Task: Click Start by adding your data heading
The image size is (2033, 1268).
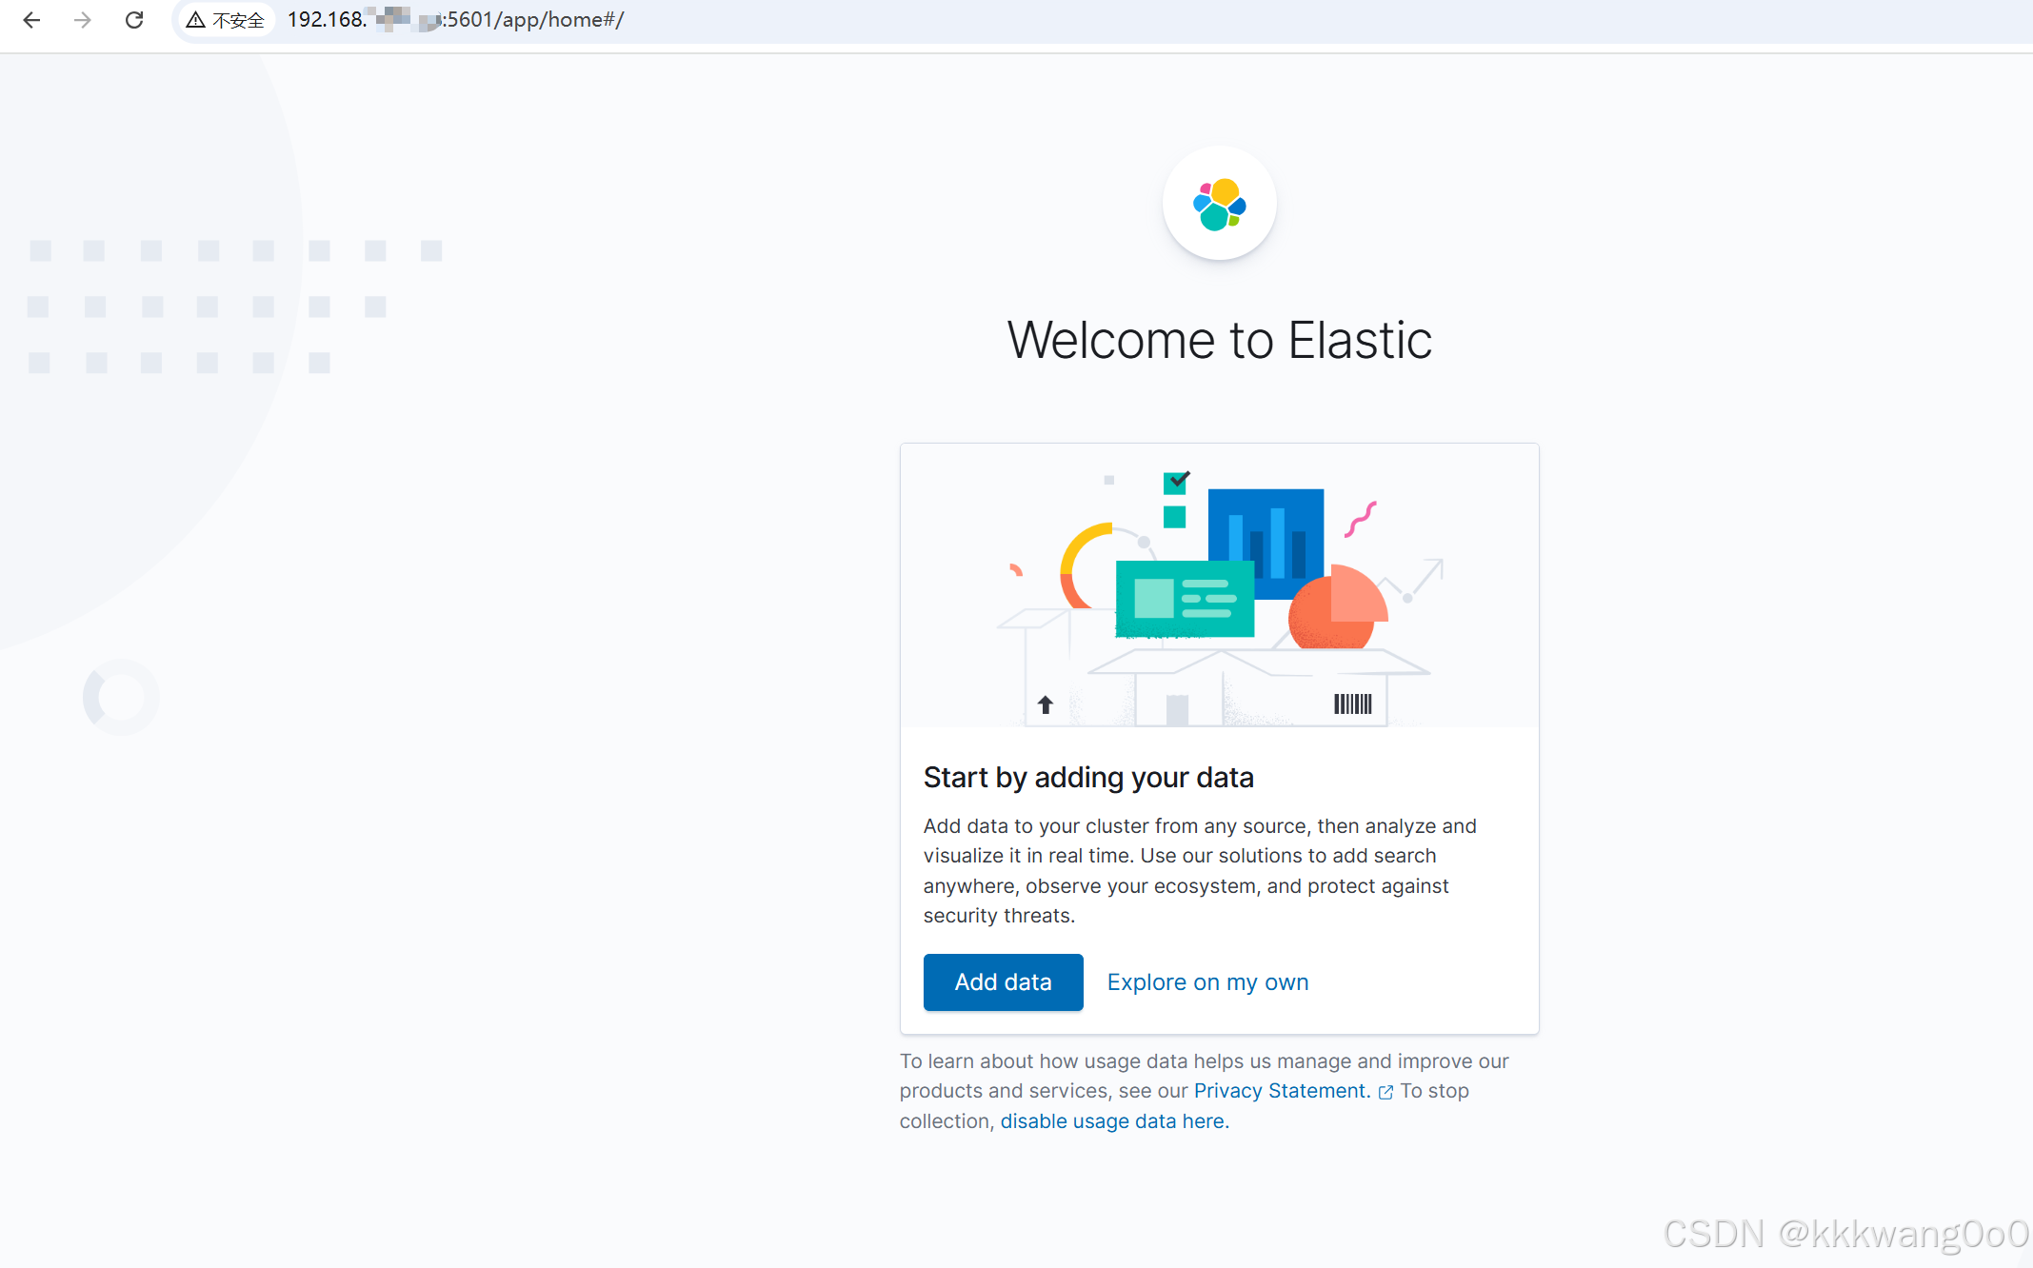Action: (1088, 777)
